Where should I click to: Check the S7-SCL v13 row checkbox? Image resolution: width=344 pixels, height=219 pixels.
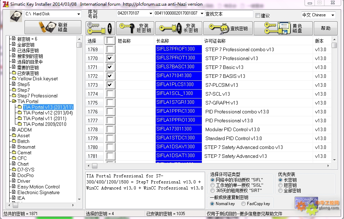(x=110, y=94)
